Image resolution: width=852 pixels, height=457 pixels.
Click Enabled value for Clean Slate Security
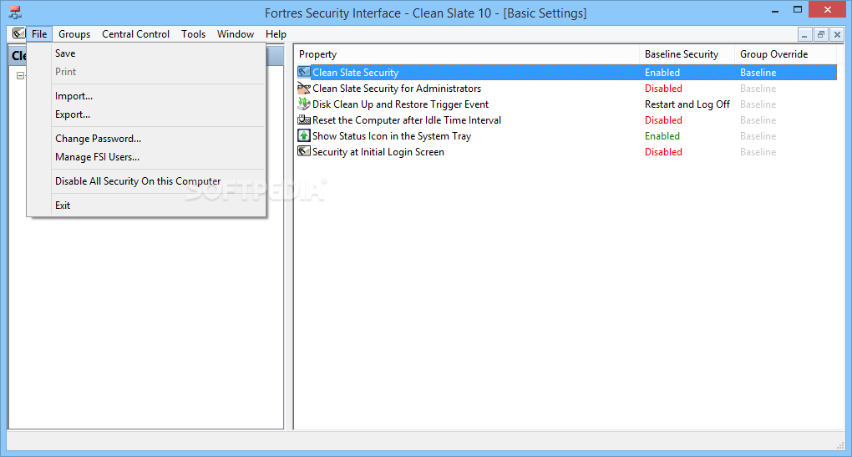pyautogui.click(x=662, y=73)
